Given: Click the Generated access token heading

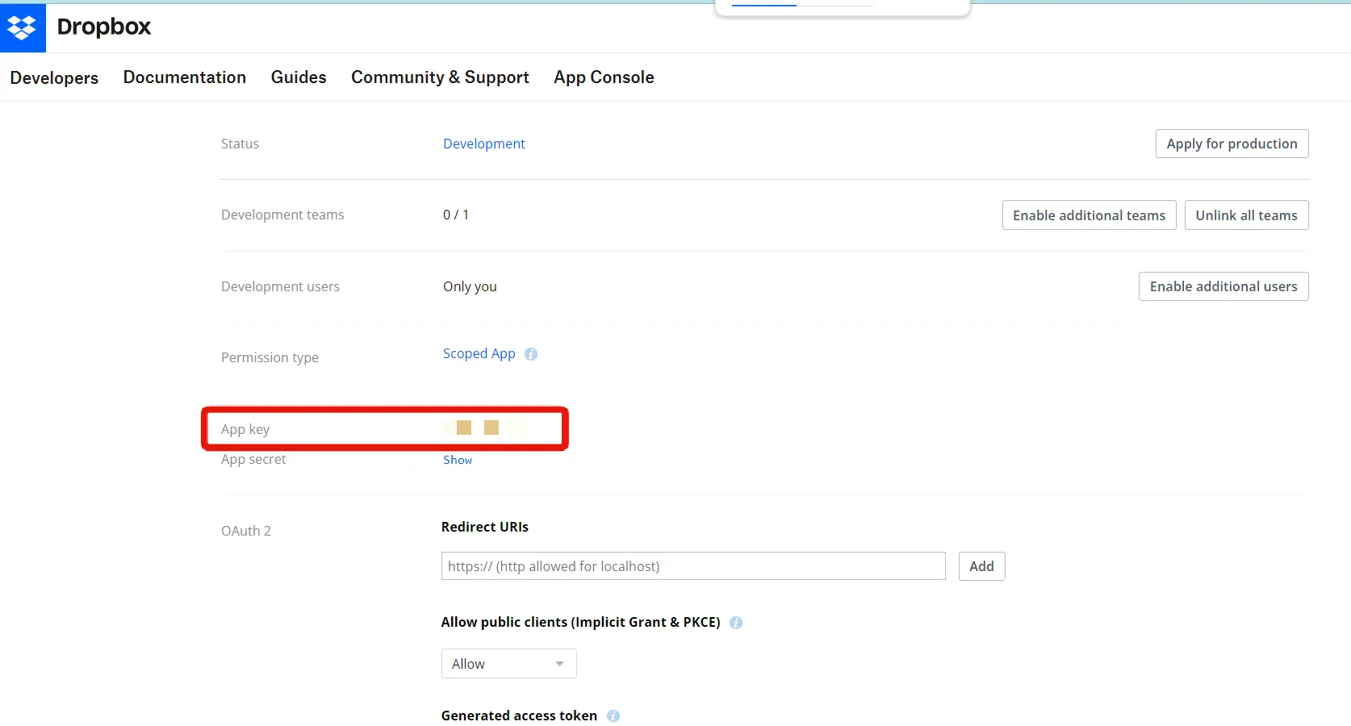Looking at the screenshot, I should 519,716.
